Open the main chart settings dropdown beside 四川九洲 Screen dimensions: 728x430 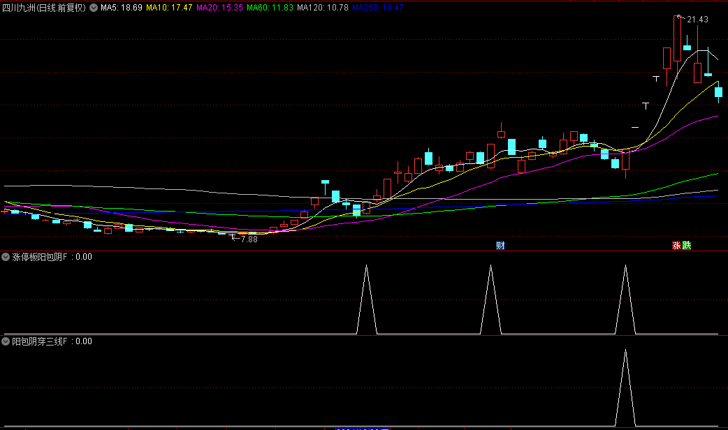pos(94,8)
